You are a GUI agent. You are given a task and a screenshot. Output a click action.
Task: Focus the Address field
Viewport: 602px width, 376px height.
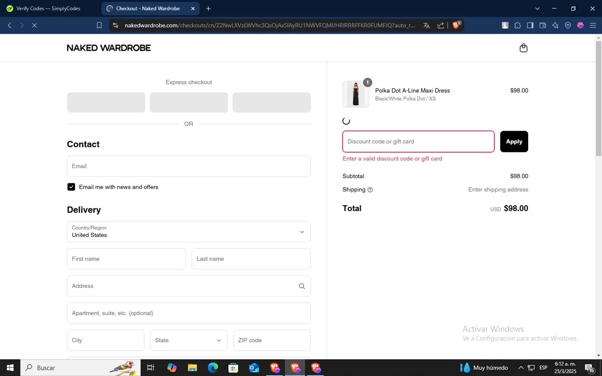189,286
